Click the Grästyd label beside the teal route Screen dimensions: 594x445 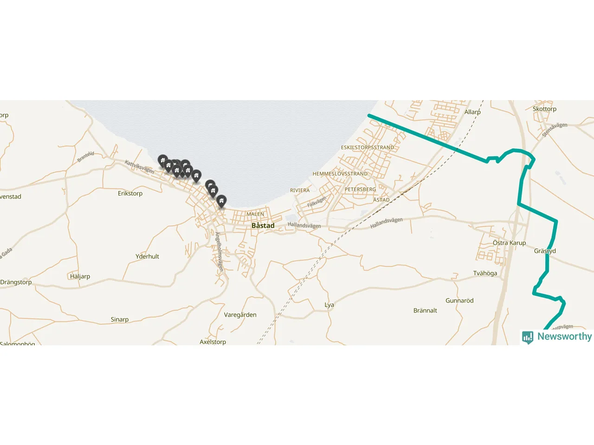(x=545, y=251)
